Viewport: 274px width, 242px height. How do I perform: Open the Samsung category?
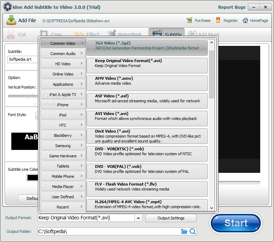63,146
